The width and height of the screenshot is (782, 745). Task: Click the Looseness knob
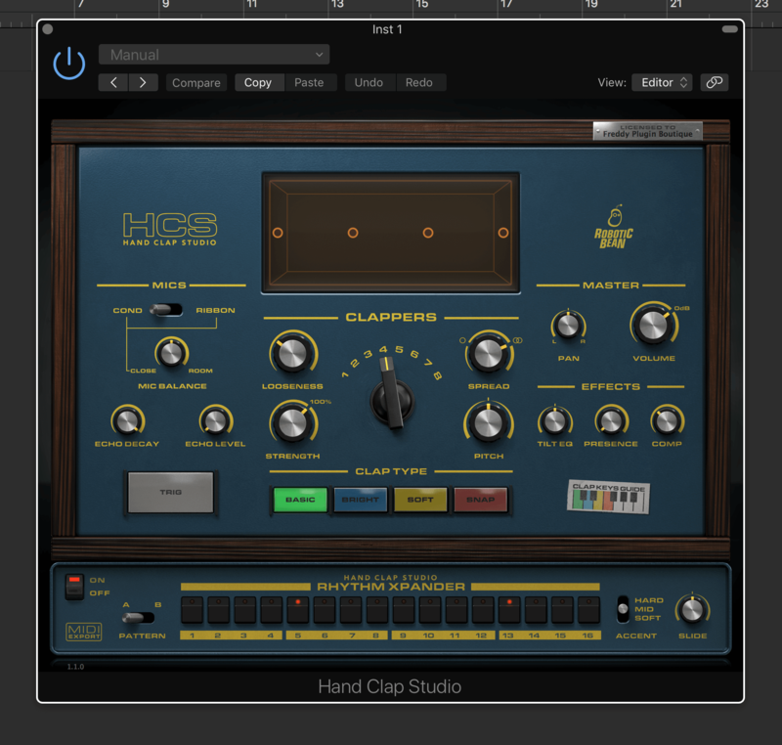point(292,354)
